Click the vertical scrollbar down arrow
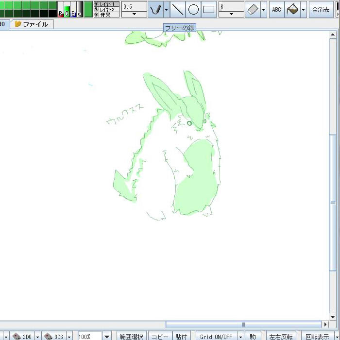 [333, 317]
